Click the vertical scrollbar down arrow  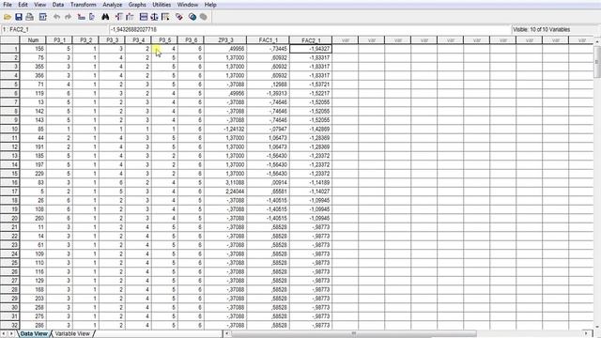(x=597, y=326)
